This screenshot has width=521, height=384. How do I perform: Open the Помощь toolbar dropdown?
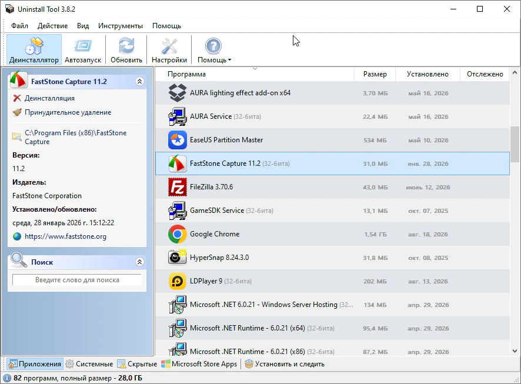[214, 49]
